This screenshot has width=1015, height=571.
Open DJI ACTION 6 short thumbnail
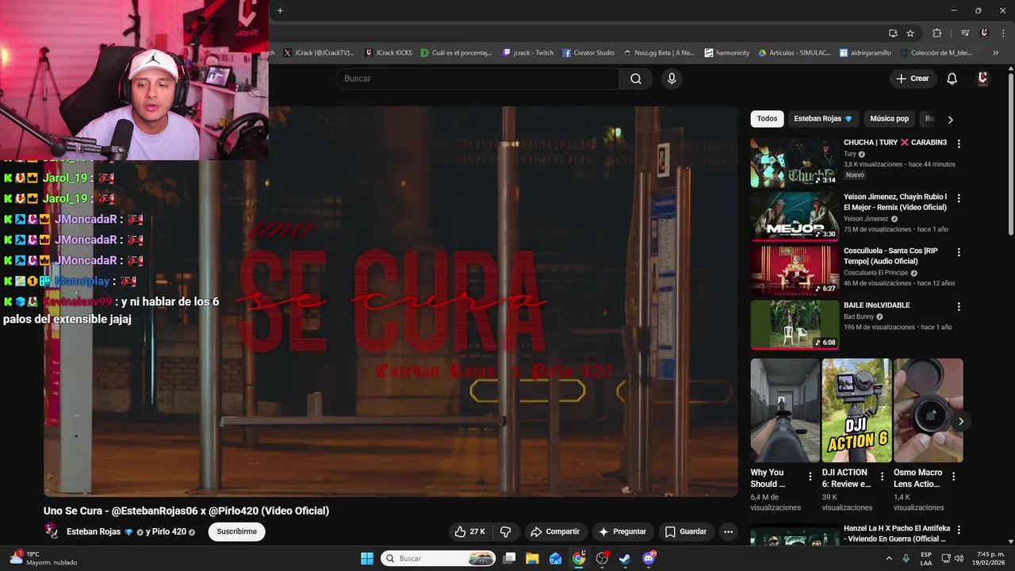tap(856, 410)
